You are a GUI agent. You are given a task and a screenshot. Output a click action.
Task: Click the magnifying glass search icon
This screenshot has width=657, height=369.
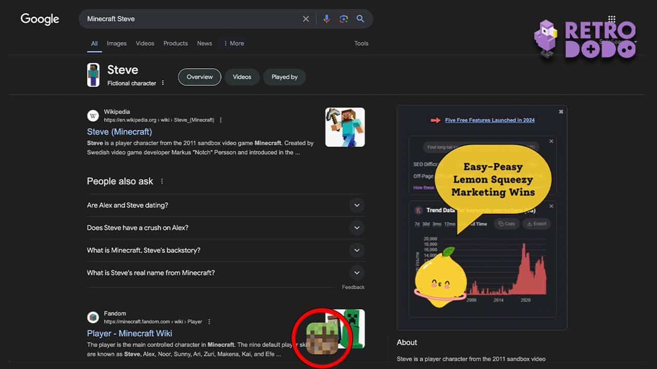point(360,19)
